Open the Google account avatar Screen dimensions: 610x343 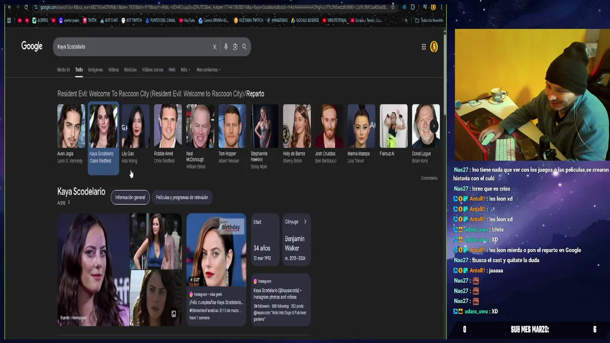[434, 47]
